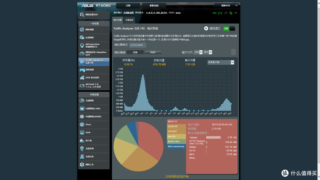Click the gamepad status icon

click(x=220, y=13)
